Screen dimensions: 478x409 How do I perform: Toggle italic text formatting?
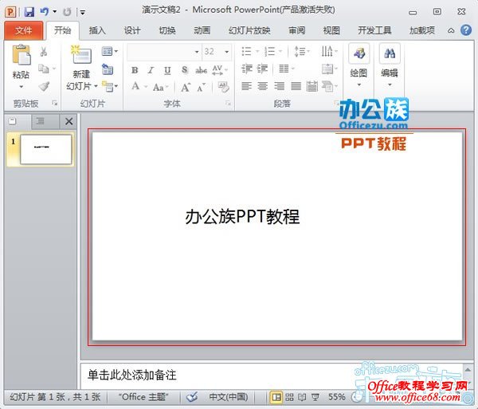pos(151,70)
